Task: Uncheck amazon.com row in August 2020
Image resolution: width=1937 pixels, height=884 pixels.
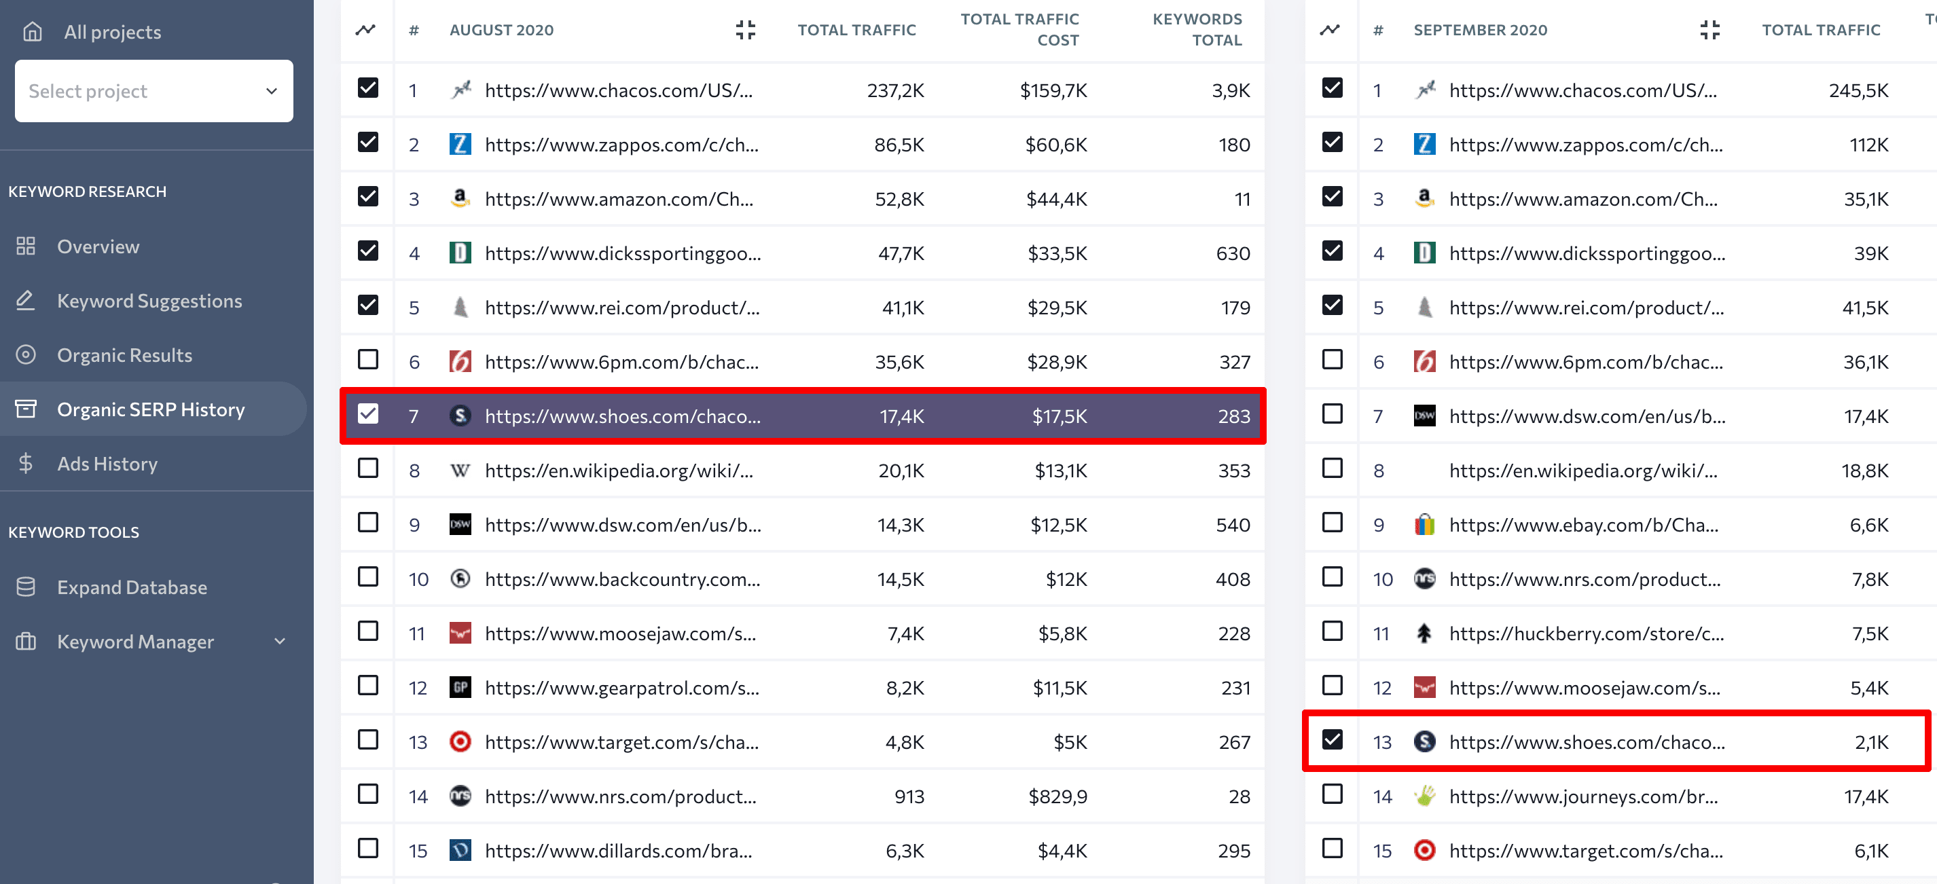Action: [367, 196]
